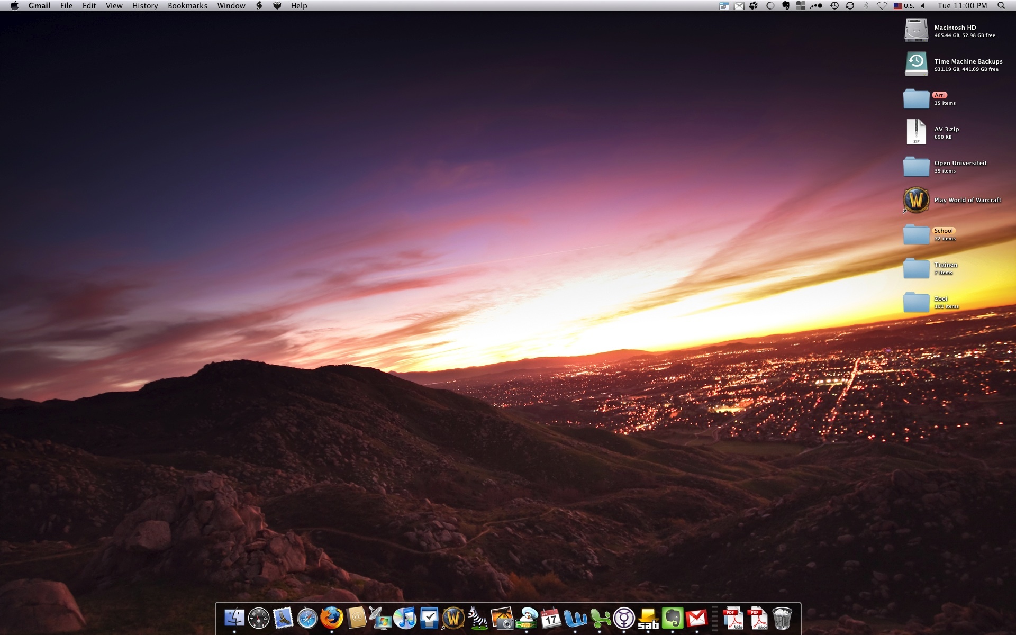Image resolution: width=1016 pixels, height=635 pixels.
Task: Click the SABnzbd dock icon
Action: pos(648,618)
